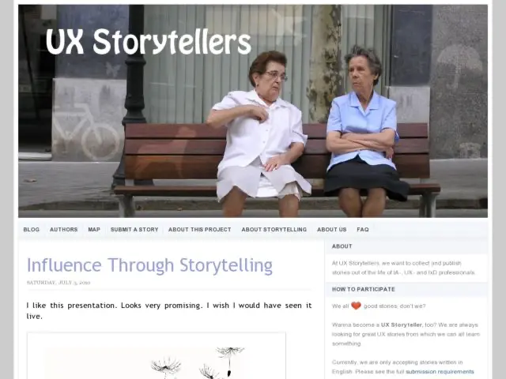The image size is (506, 379).
Task: Click the ABOUT sidebar heading
Action: (342, 246)
